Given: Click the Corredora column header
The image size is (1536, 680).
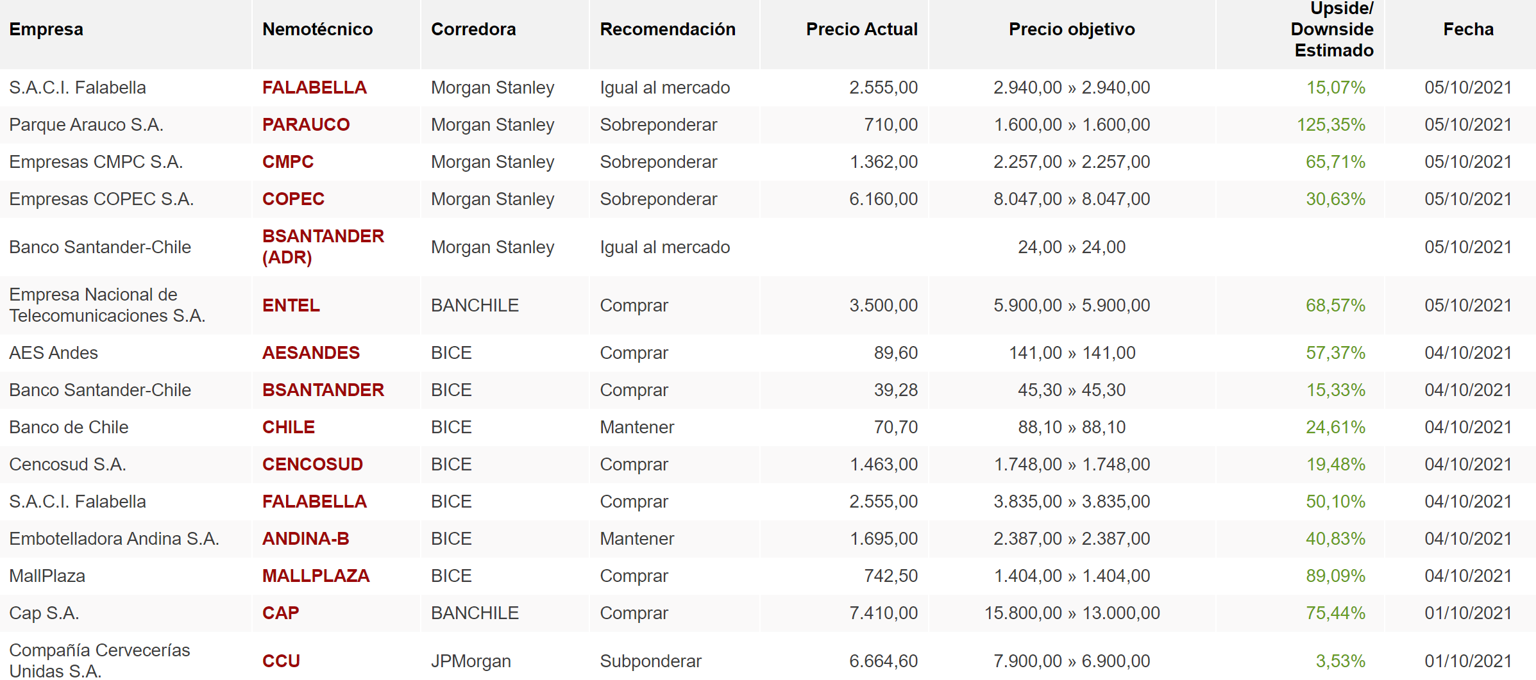Looking at the screenshot, I should [x=473, y=29].
